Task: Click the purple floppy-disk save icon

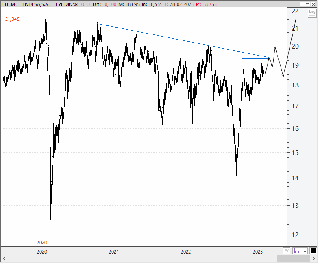Action: coord(297,251)
